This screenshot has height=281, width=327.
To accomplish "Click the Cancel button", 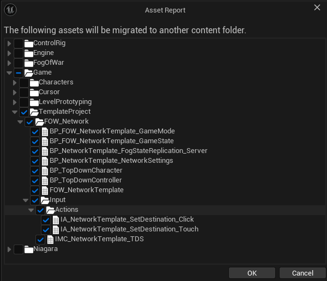I will click(302, 273).
